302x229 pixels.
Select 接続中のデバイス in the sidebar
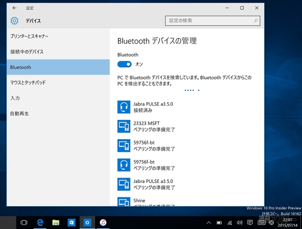[58, 52]
